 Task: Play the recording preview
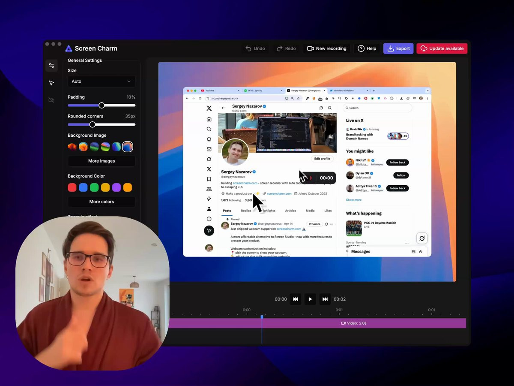coord(310,299)
